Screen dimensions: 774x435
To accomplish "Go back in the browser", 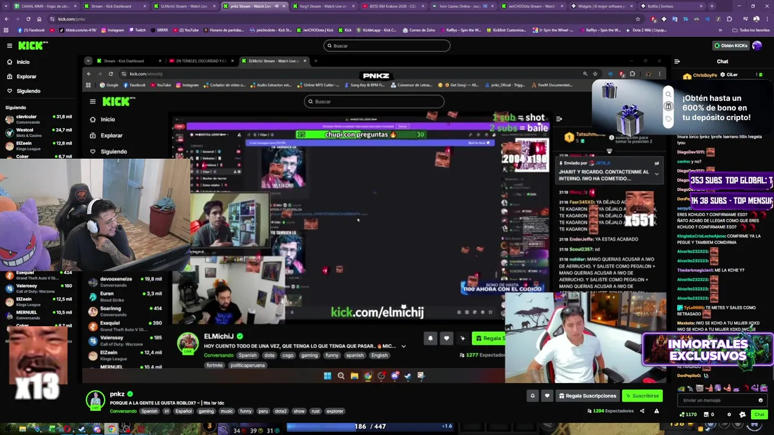I will (7, 19).
